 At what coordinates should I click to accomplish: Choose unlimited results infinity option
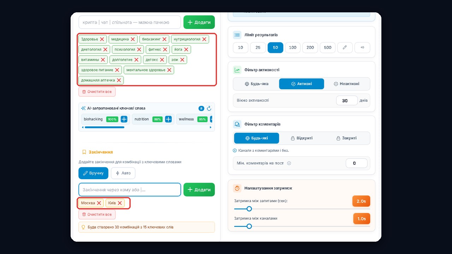[x=362, y=47]
